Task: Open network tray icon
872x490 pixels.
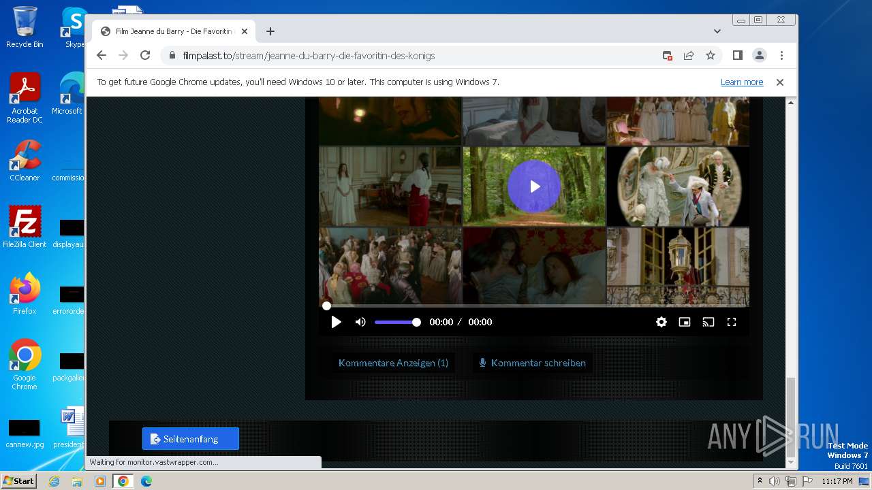Action: pyautogui.click(x=791, y=481)
